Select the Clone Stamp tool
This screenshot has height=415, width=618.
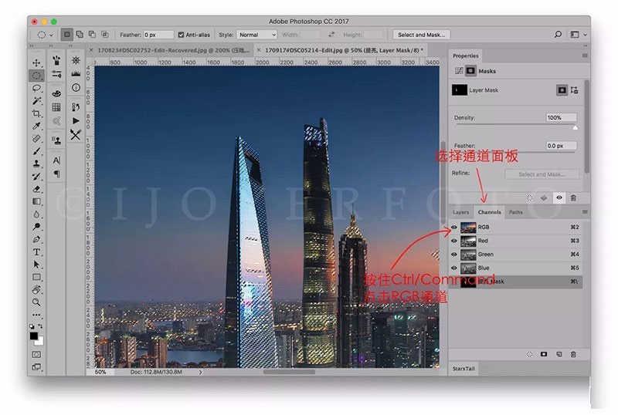coord(36,164)
